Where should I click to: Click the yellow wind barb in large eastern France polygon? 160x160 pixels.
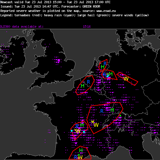(93, 122)
